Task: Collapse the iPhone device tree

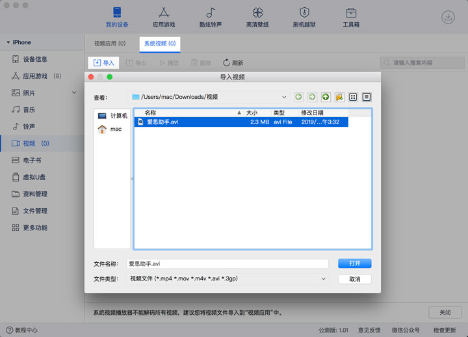Action: coord(8,42)
